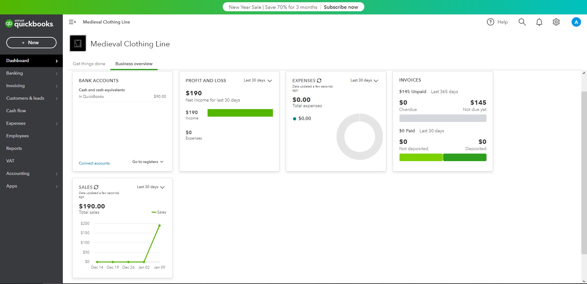Click the $0.00 Total expenses amount
This screenshot has height=284, width=587.
click(x=302, y=100)
